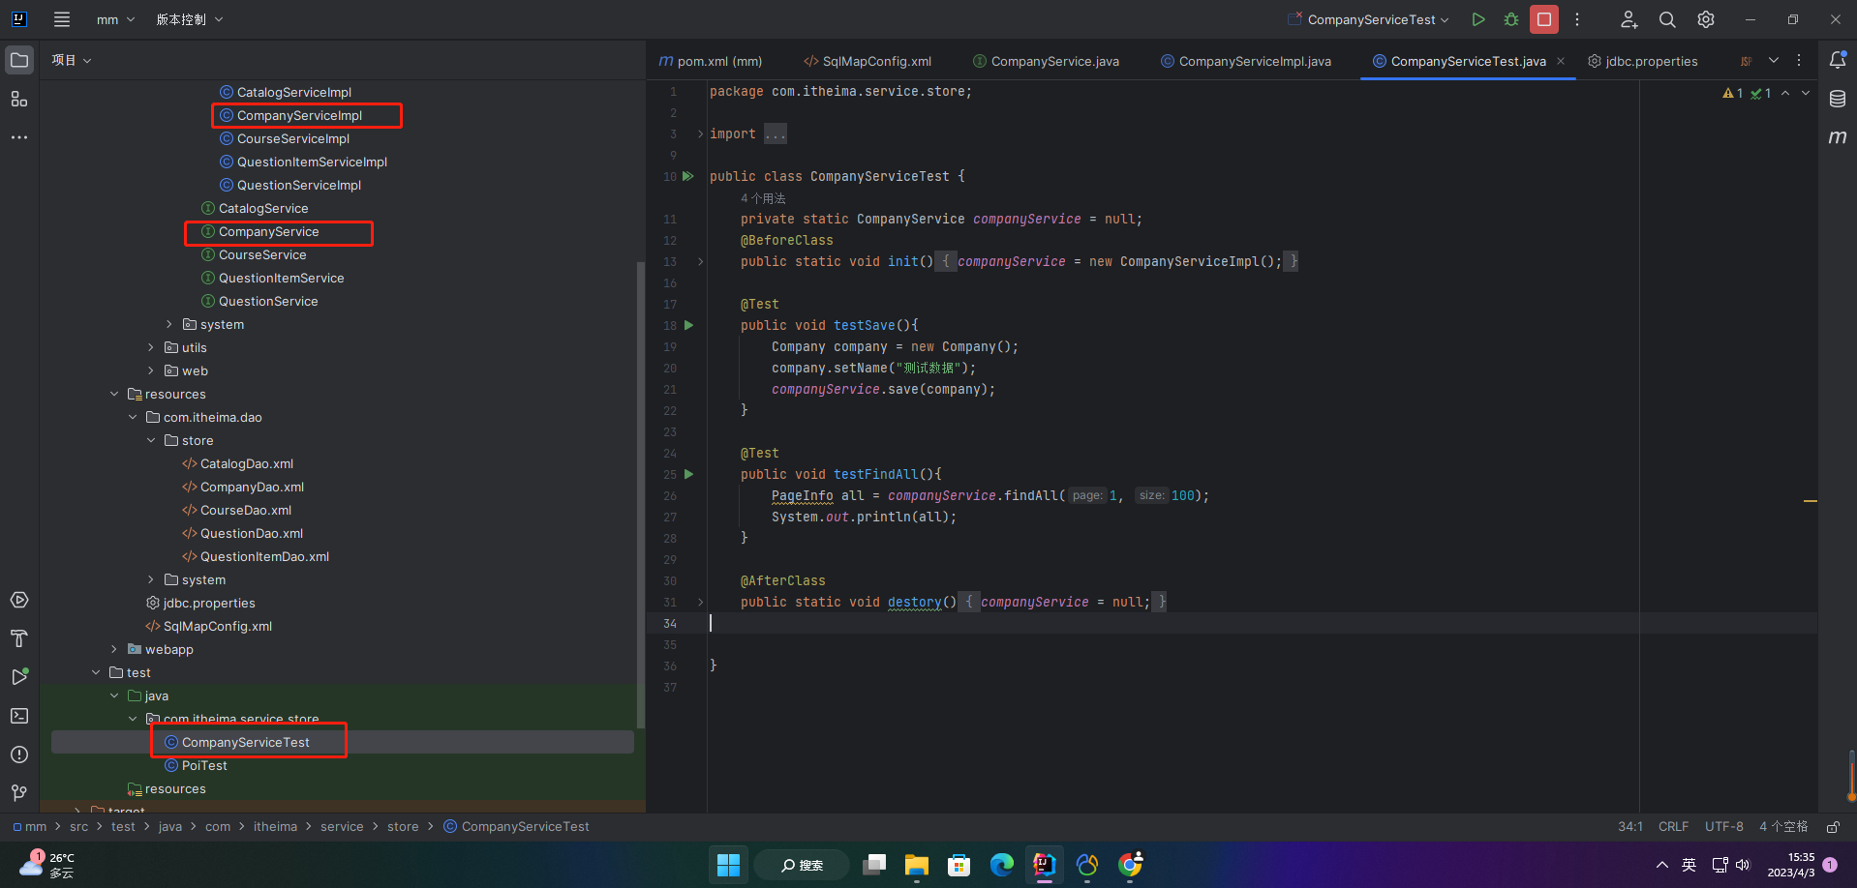This screenshot has height=888, width=1857.
Task: Open Microsoft Edge from taskbar
Action: pyautogui.click(x=1002, y=865)
